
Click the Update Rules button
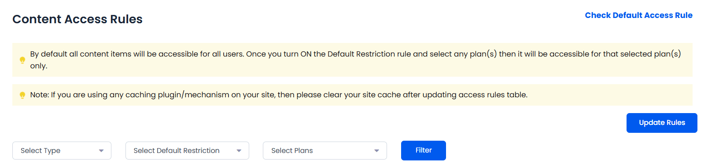(x=662, y=123)
